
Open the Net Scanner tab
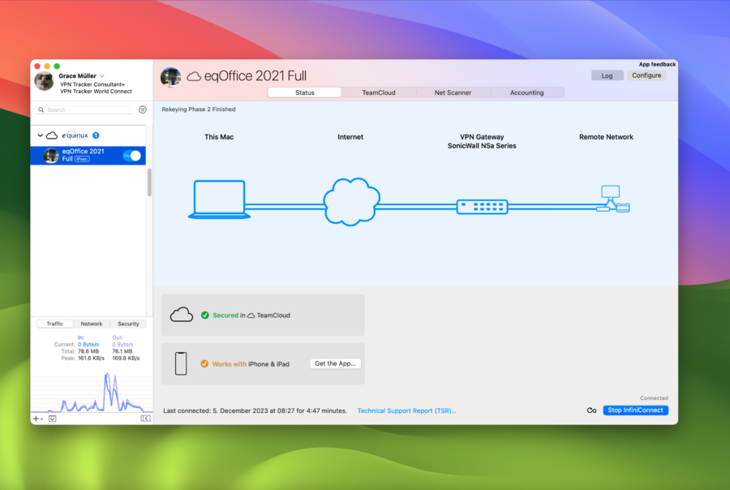click(453, 92)
